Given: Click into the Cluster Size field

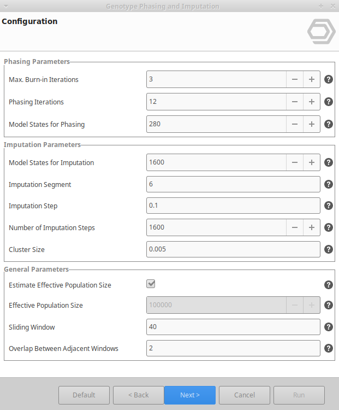Looking at the screenshot, I should 233,249.
